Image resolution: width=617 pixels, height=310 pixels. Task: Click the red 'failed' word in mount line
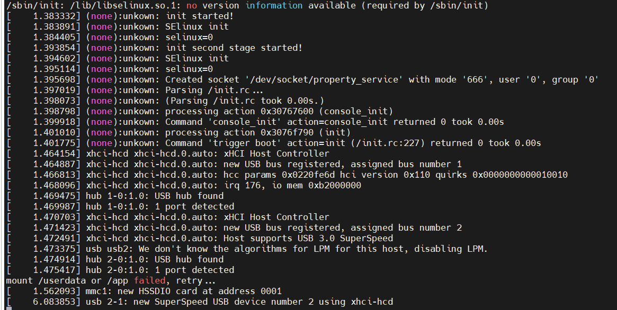pos(149,280)
